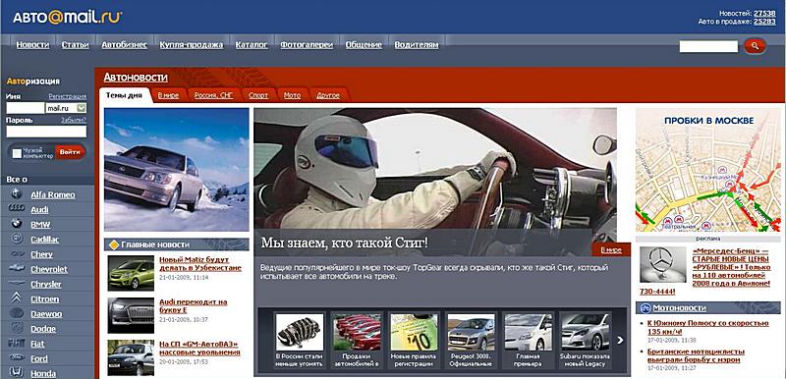
Task: Click the Ford oval logo icon
Action: 17,358
